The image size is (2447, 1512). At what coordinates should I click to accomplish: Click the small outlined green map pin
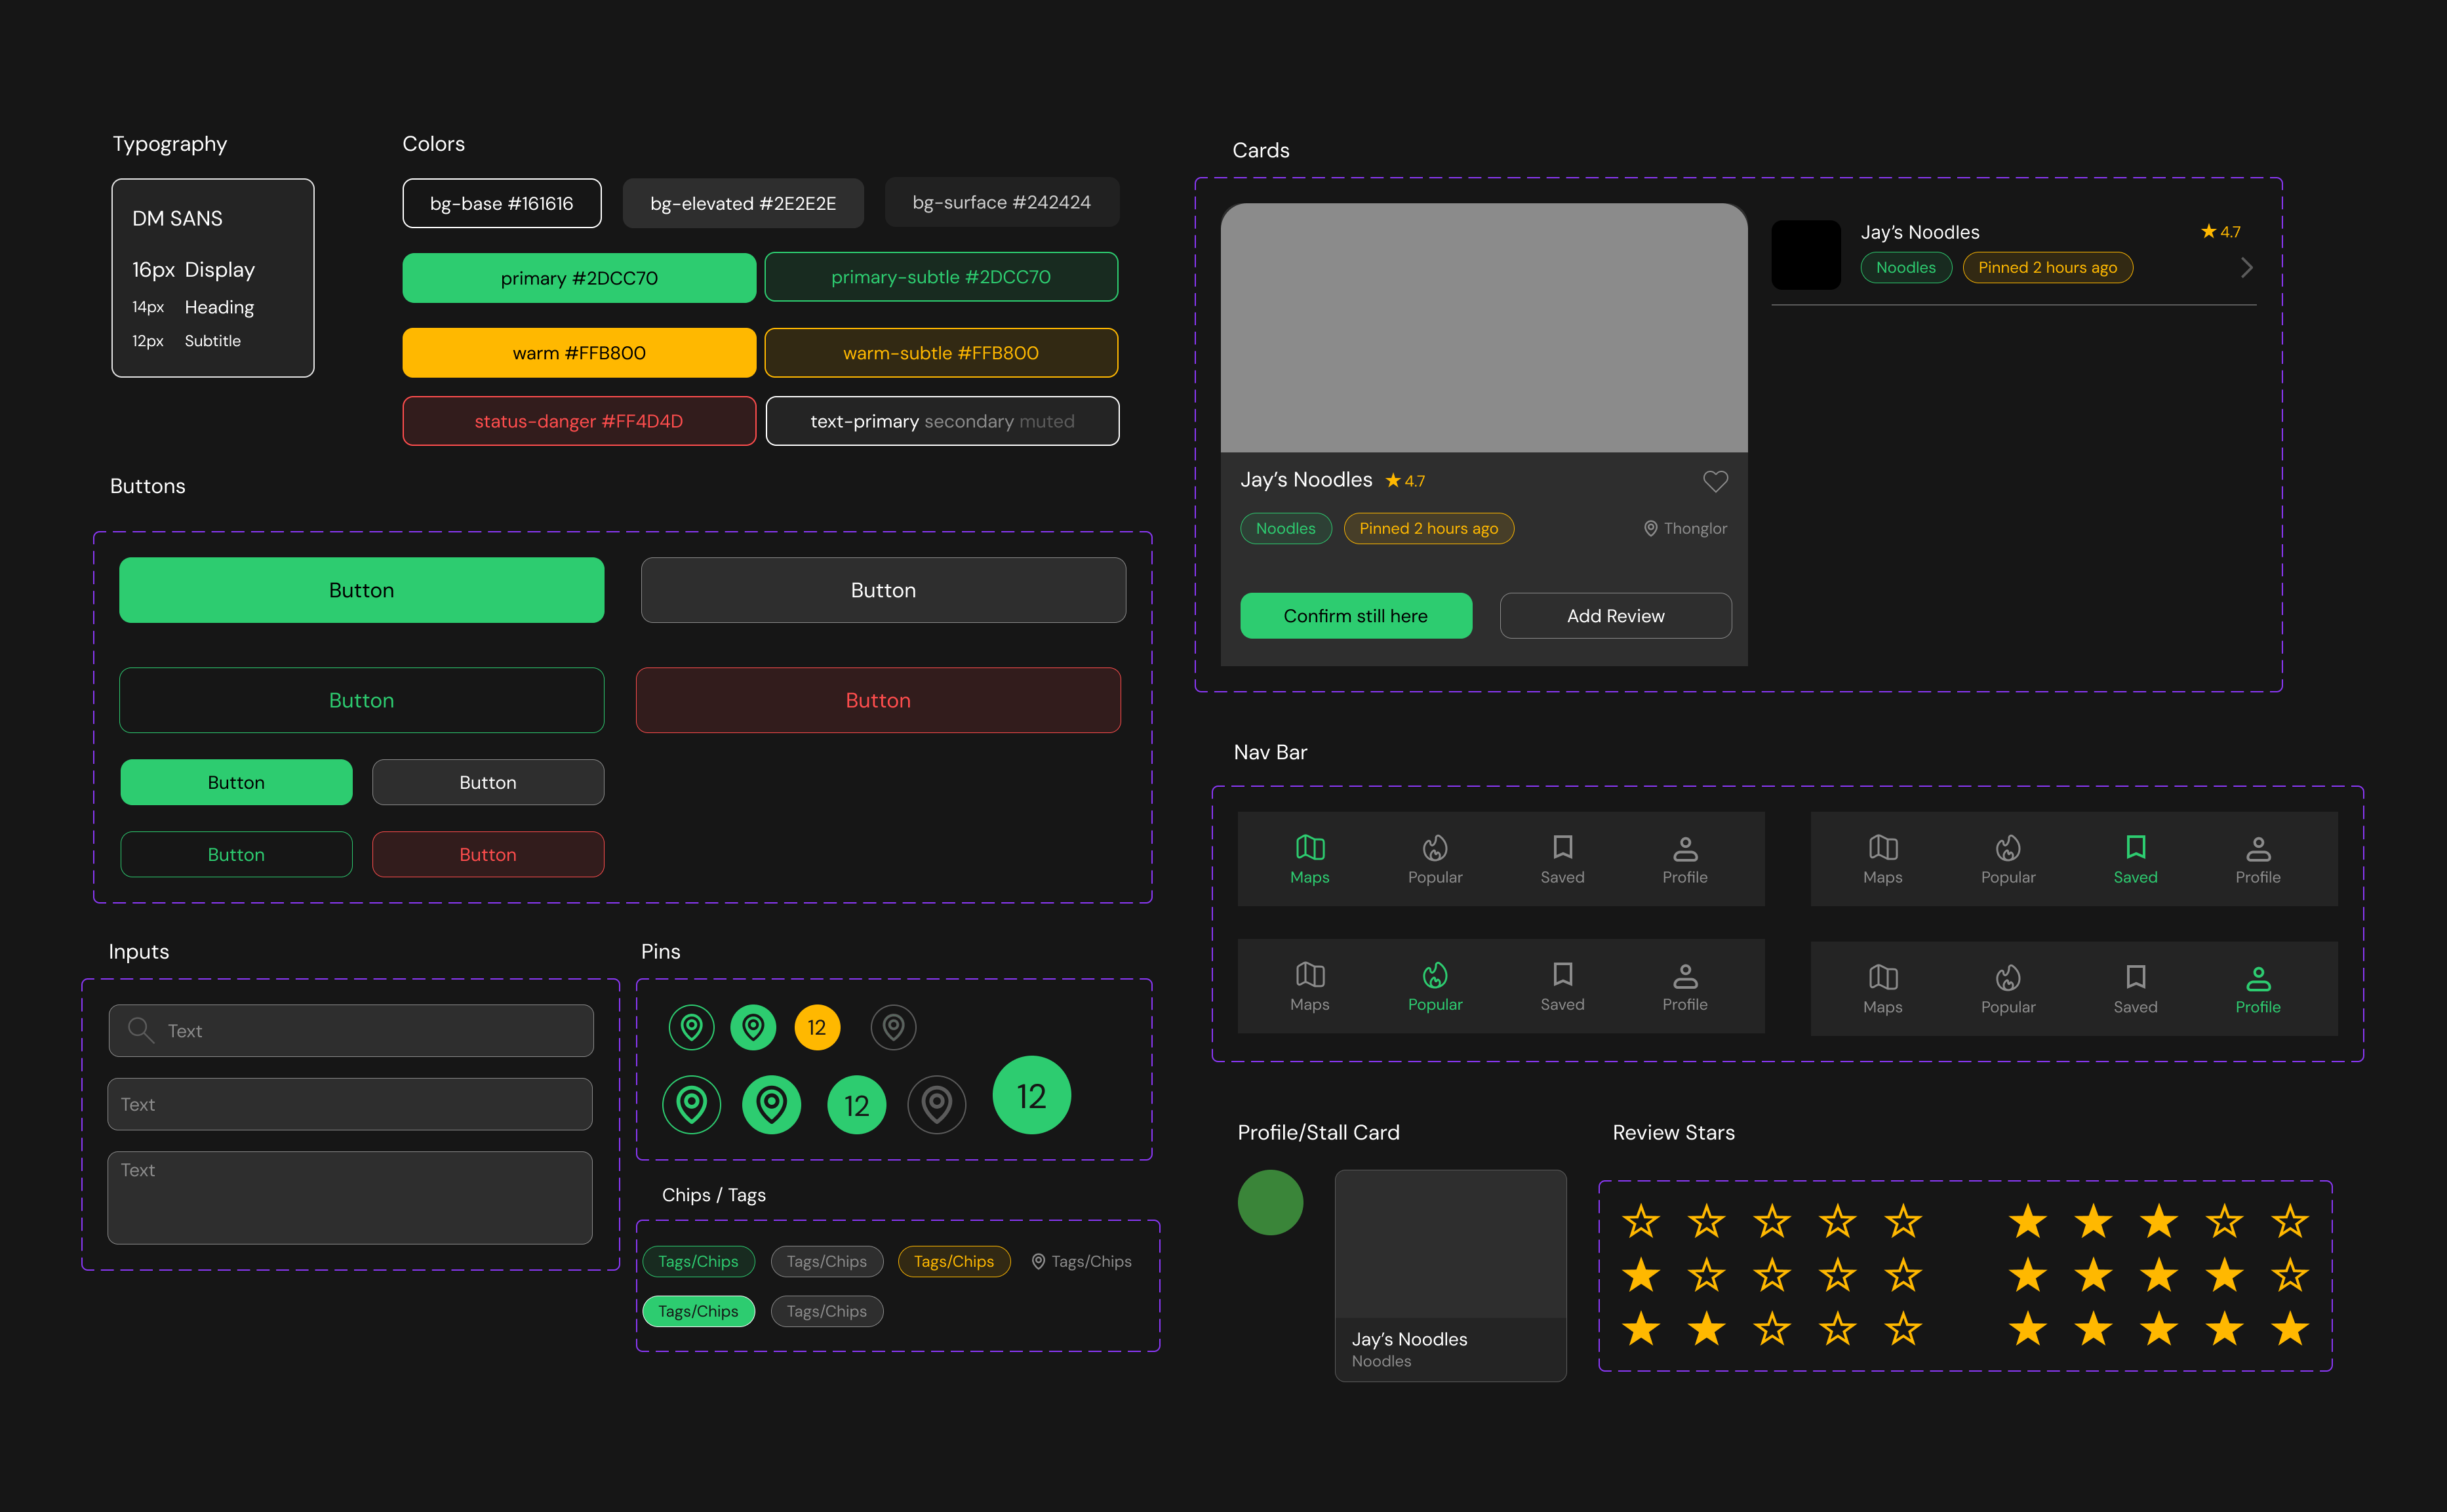(691, 1027)
